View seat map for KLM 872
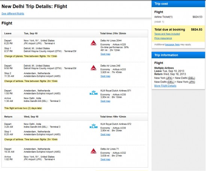This screenshot has width=206, height=171. tap(105, 134)
